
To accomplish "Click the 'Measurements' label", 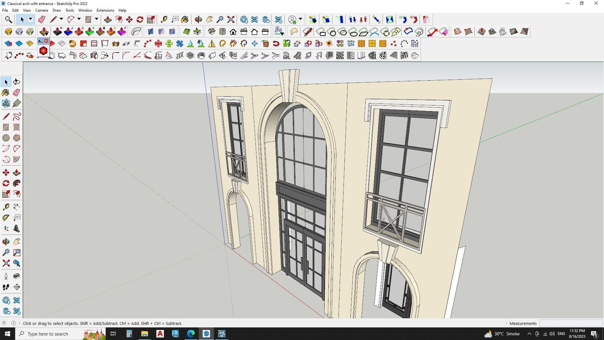I will pyautogui.click(x=523, y=323).
